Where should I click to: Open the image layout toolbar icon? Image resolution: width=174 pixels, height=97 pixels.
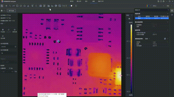[41, 6]
